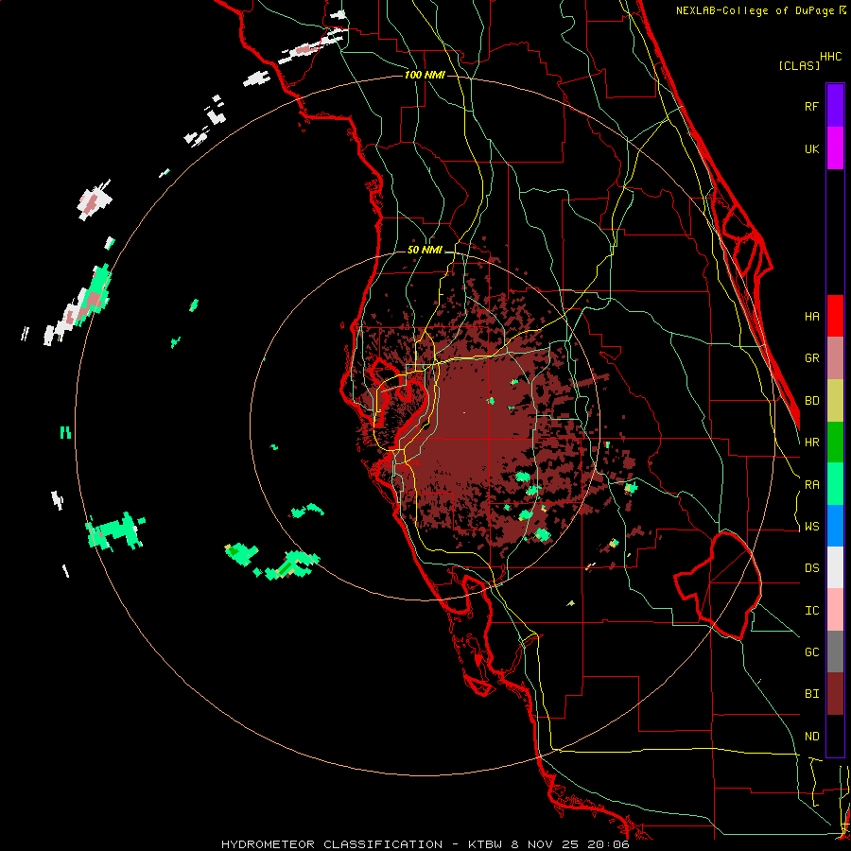Click the HHC product label
The width and height of the screenshot is (851, 851).
click(831, 57)
